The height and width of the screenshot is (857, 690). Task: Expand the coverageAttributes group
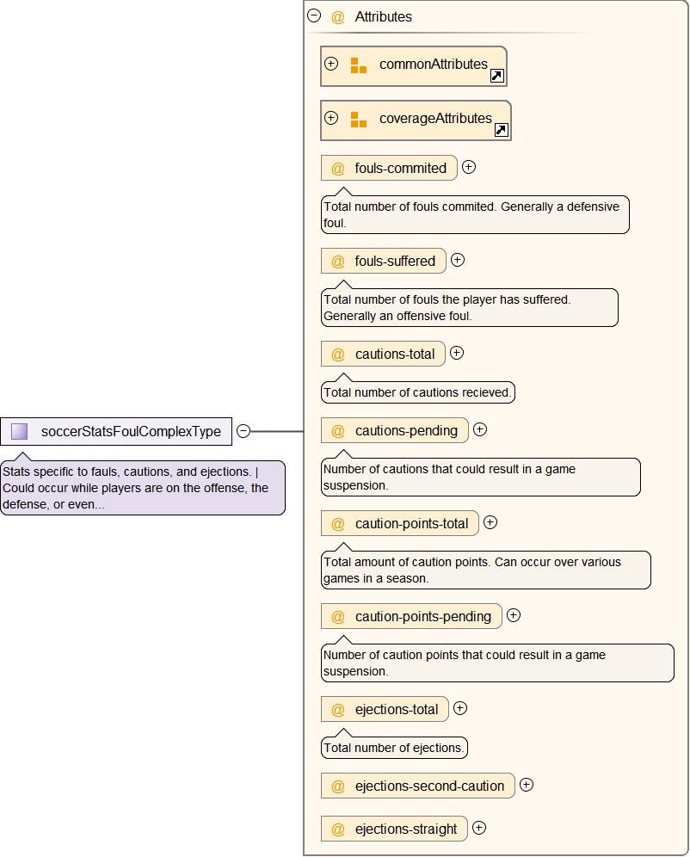click(331, 118)
